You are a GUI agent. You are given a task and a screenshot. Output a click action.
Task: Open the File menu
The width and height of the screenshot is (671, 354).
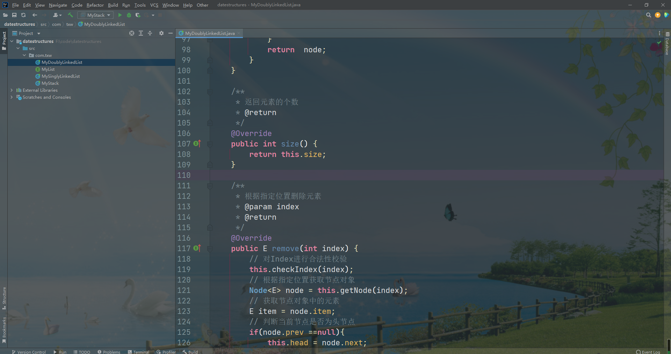click(15, 5)
